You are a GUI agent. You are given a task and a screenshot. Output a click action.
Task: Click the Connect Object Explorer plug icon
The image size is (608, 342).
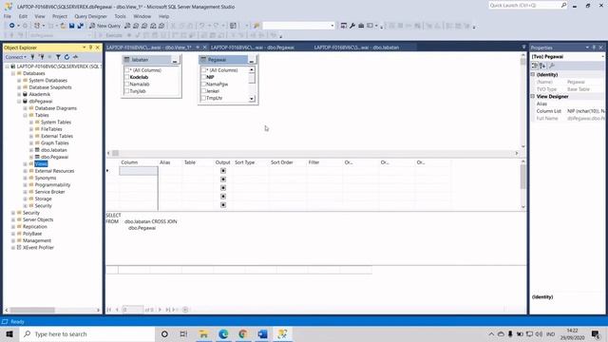coord(32,57)
